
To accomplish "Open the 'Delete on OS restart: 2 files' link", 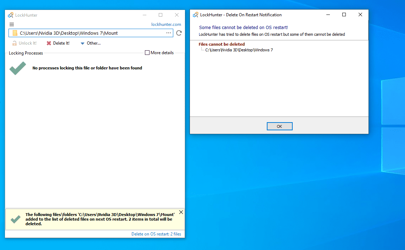I will pos(156,234).
